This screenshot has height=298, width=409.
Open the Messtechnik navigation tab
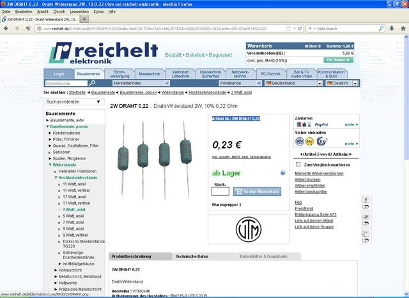point(149,74)
